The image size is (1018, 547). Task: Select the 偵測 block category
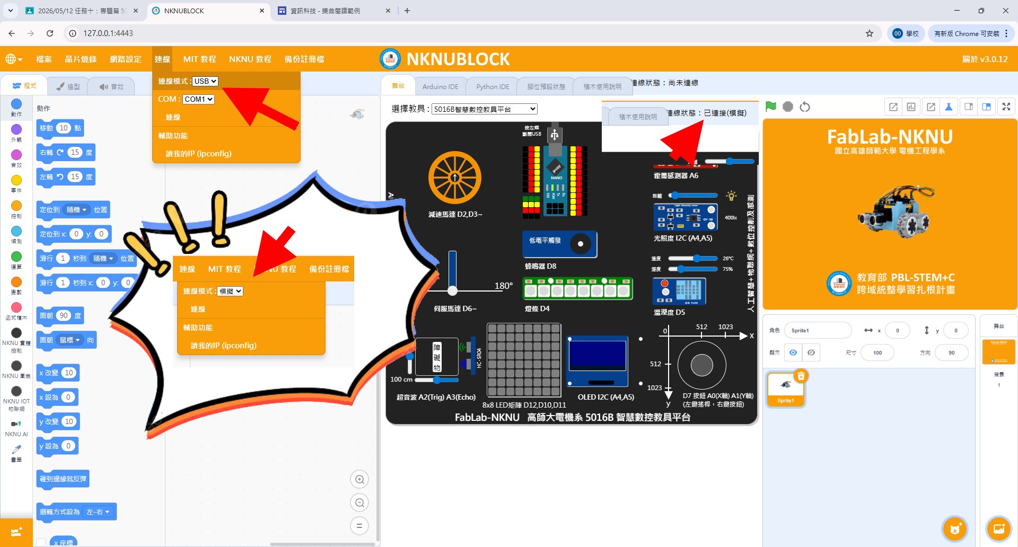(x=16, y=235)
